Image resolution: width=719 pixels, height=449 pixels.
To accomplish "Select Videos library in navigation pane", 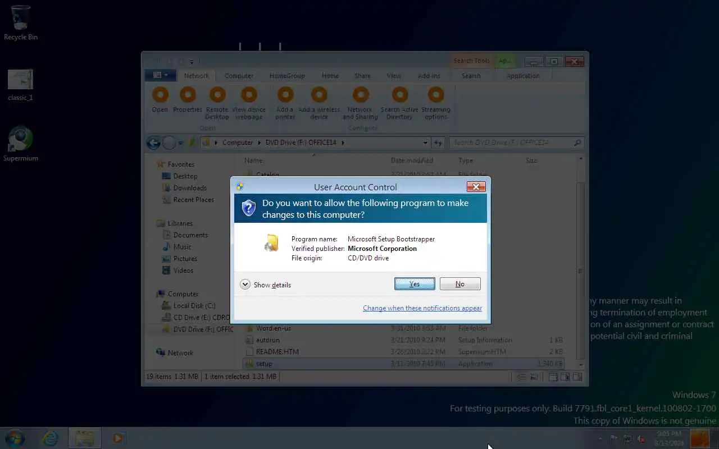I will tap(183, 271).
